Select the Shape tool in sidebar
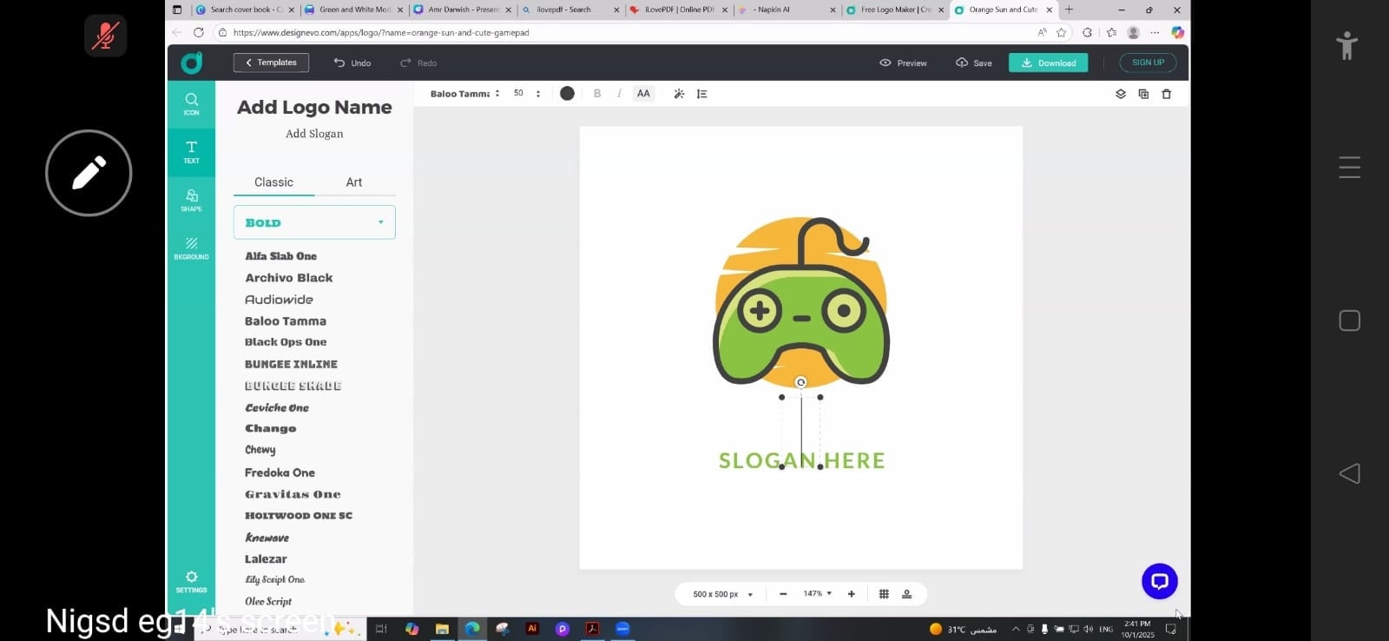The height and width of the screenshot is (641, 1389). point(191,200)
